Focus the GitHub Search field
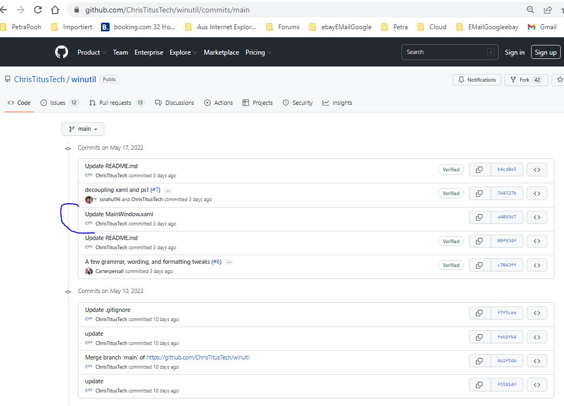564x406 pixels. [x=449, y=52]
